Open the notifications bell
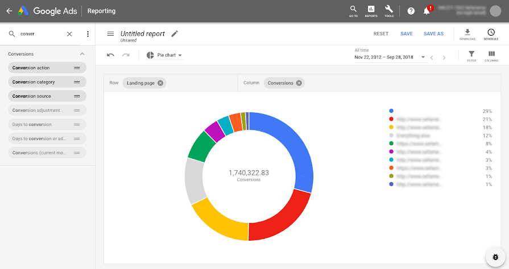This screenshot has height=269, width=509. pyautogui.click(x=427, y=11)
